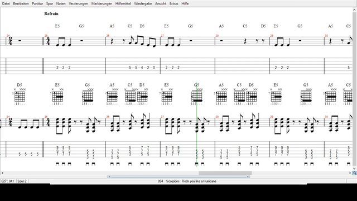Click the 'Refrain' section marker text
The image size is (357, 201).
point(51,13)
